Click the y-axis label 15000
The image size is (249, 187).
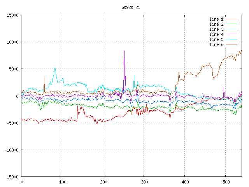[12, 15]
